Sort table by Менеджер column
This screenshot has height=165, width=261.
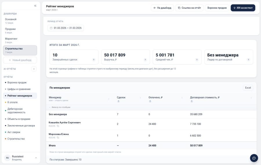(x=109, y=99)
